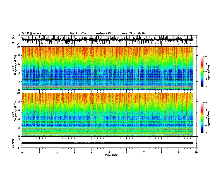
Task: Click tick label 1 on time axis
Action: tap(39, 153)
